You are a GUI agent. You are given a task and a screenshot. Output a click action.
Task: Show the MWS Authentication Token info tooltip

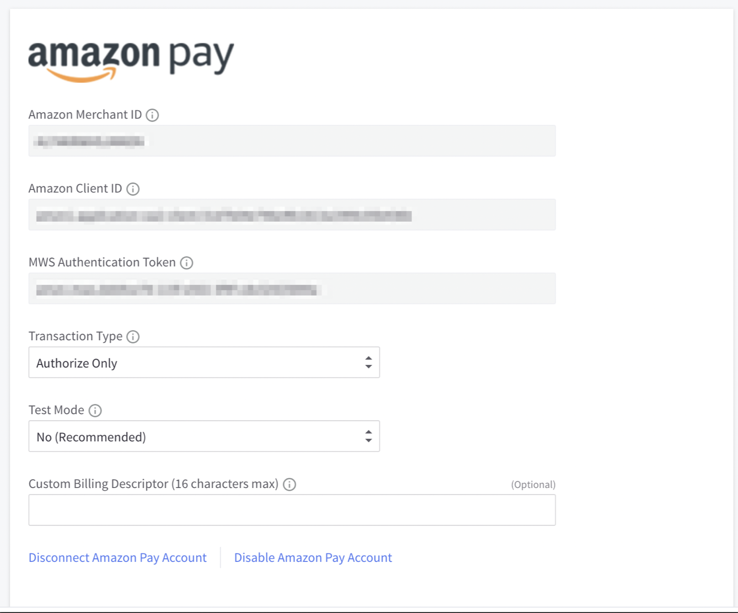186,263
